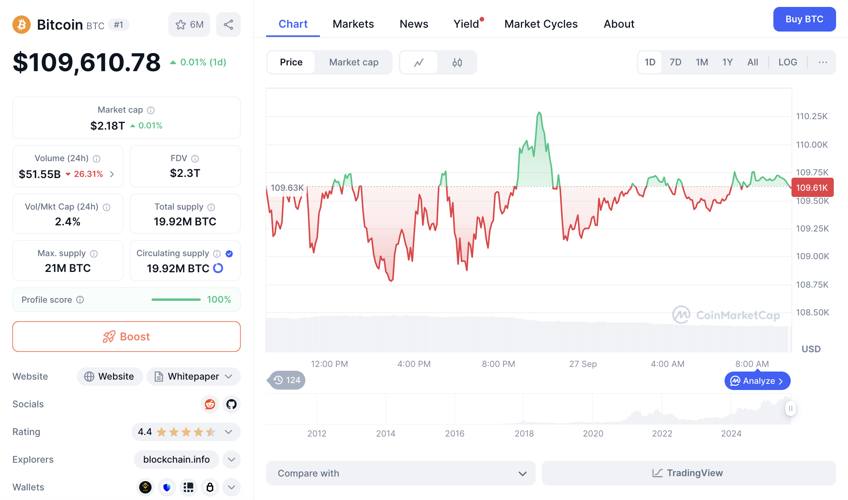Click the 109.61K current price label
Screen dimensions: 848x500
coord(812,188)
